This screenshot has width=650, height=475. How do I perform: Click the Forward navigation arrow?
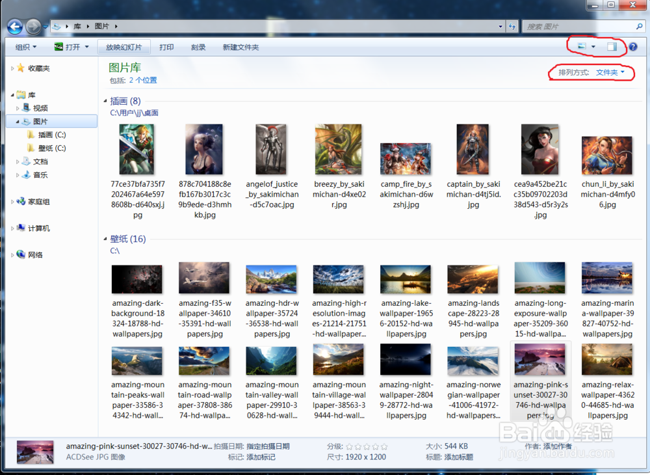(33, 27)
